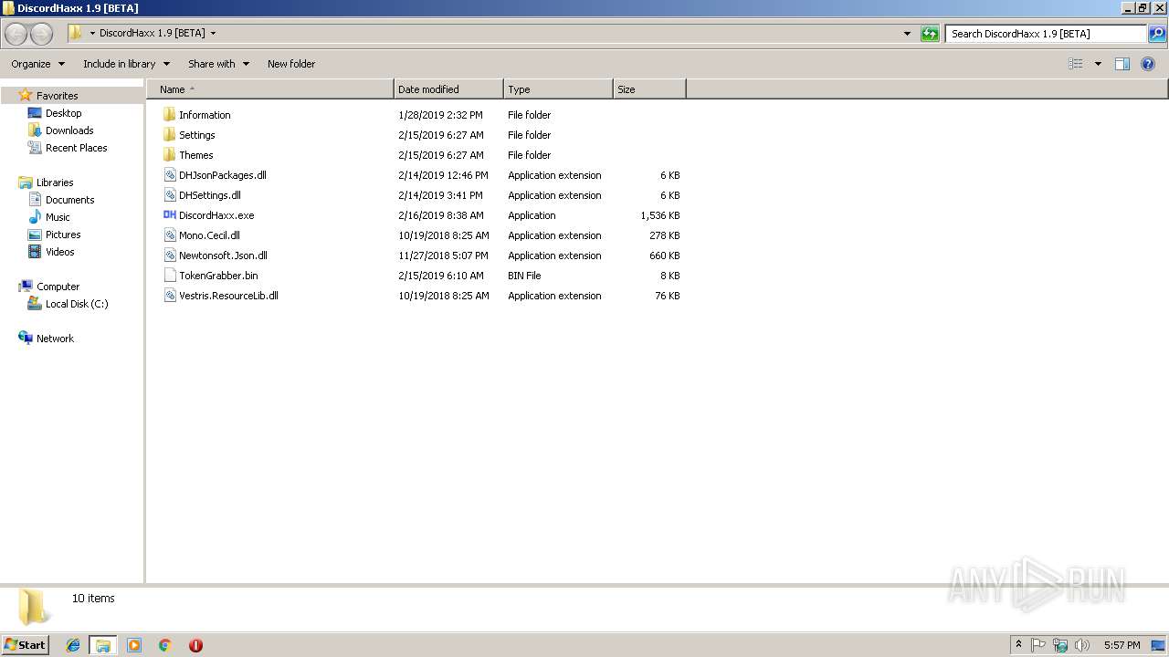This screenshot has height=657, width=1169.
Task: Click the search magnifier icon
Action: 1157,34
